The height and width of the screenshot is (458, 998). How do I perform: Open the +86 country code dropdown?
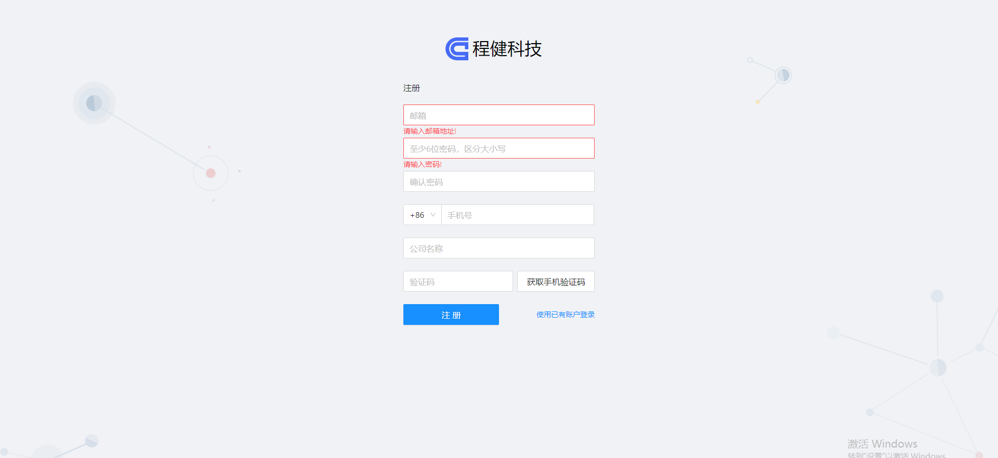[423, 215]
